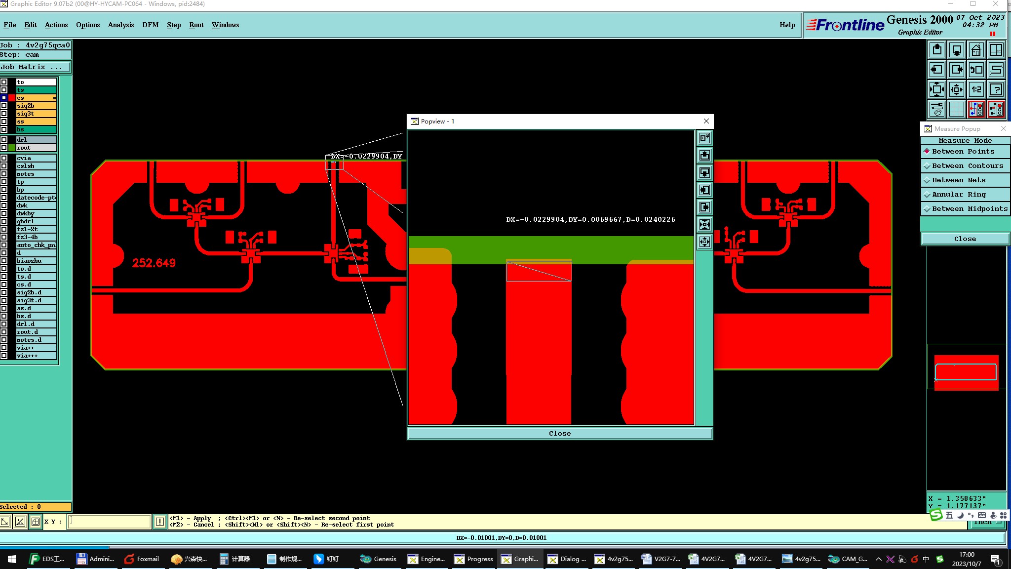The image size is (1011, 569).
Task: Click the red color swatch of cs layer
Action: tap(12, 98)
